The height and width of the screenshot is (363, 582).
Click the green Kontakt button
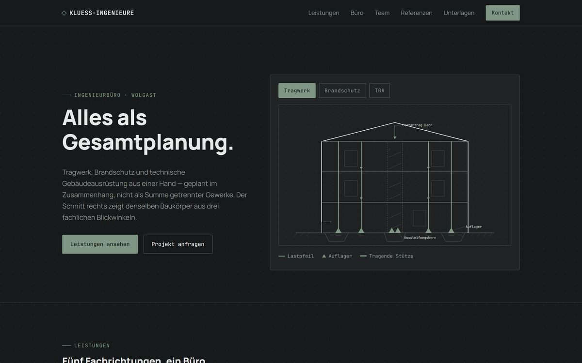502,13
